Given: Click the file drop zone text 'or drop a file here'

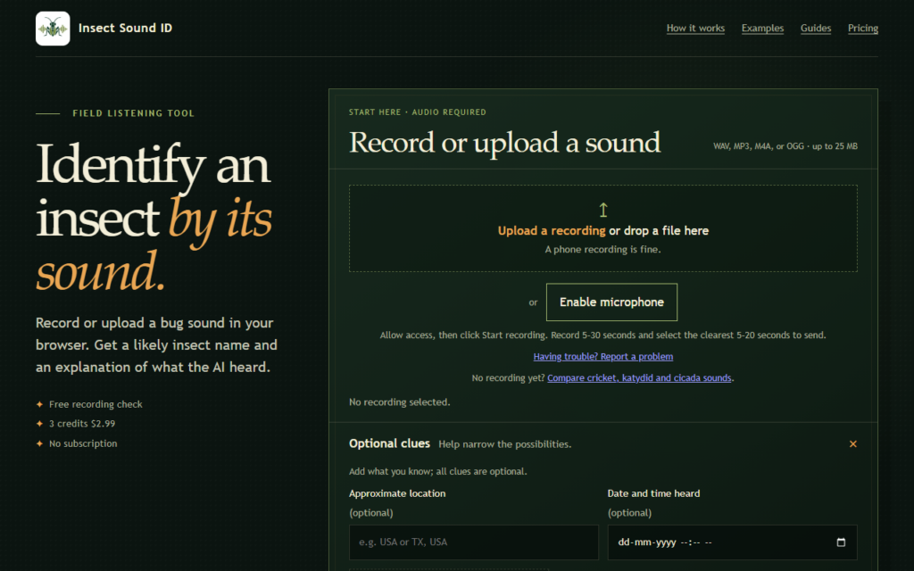Looking at the screenshot, I should coord(659,231).
